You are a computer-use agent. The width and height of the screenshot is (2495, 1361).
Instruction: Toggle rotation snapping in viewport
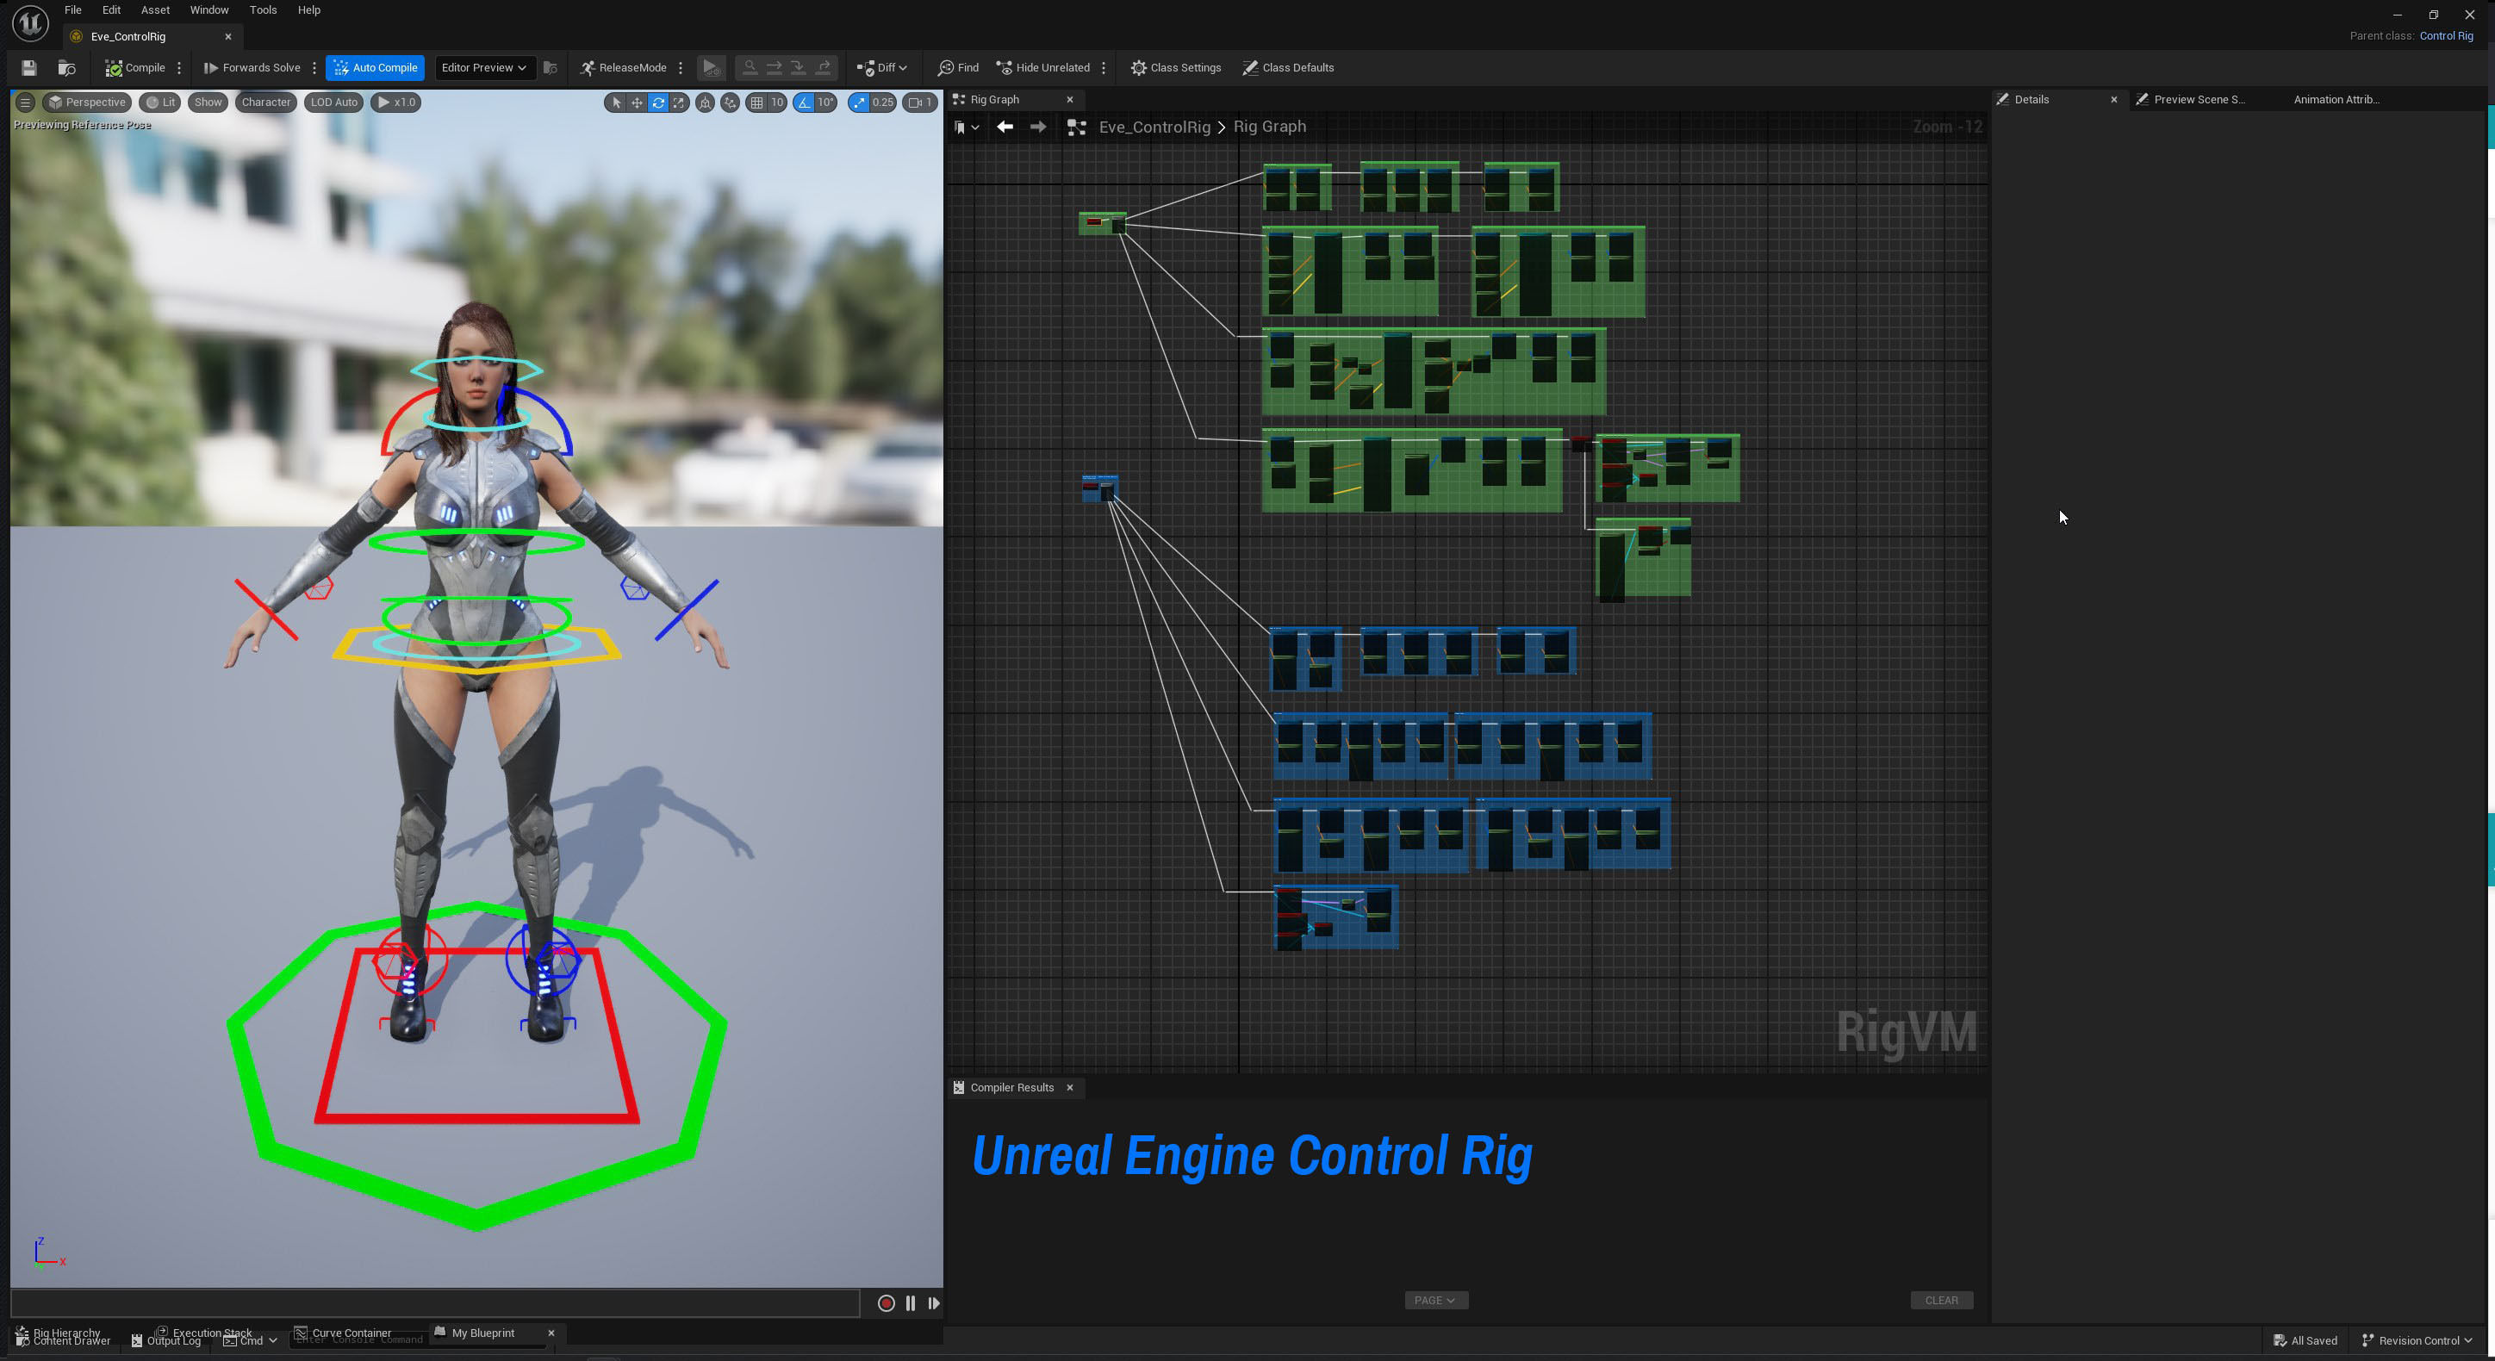click(804, 102)
